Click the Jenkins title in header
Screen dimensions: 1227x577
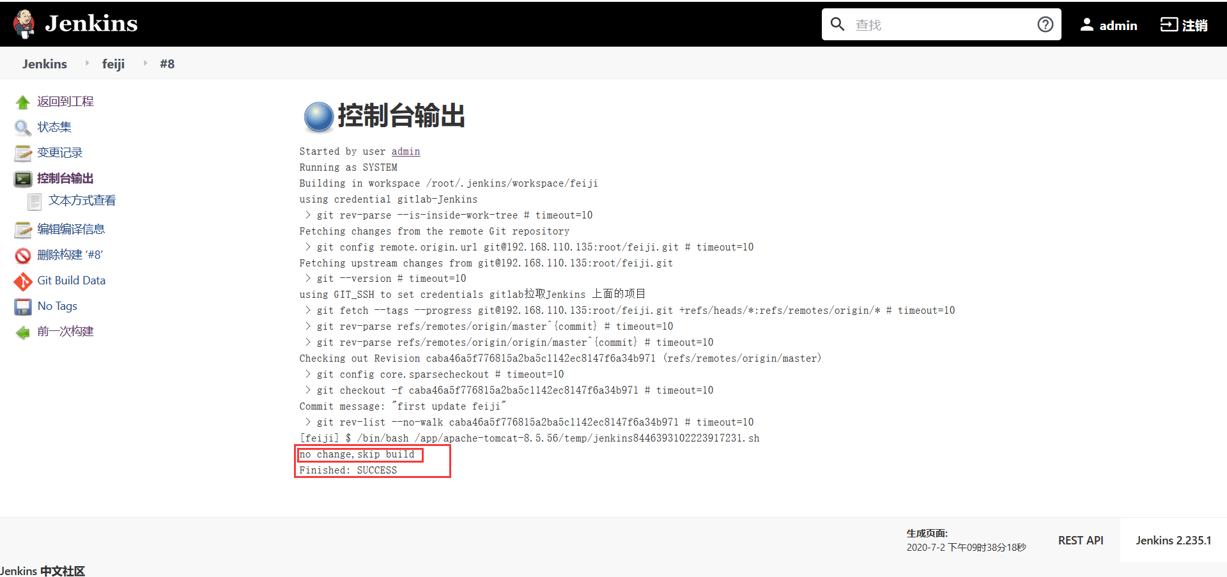coord(91,24)
